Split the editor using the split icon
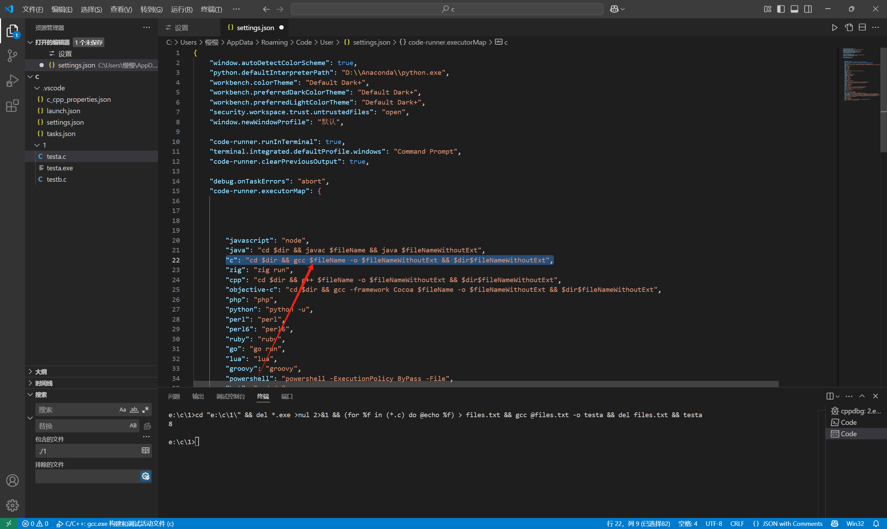The width and height of the screenshot is (887, 529). 863,27
